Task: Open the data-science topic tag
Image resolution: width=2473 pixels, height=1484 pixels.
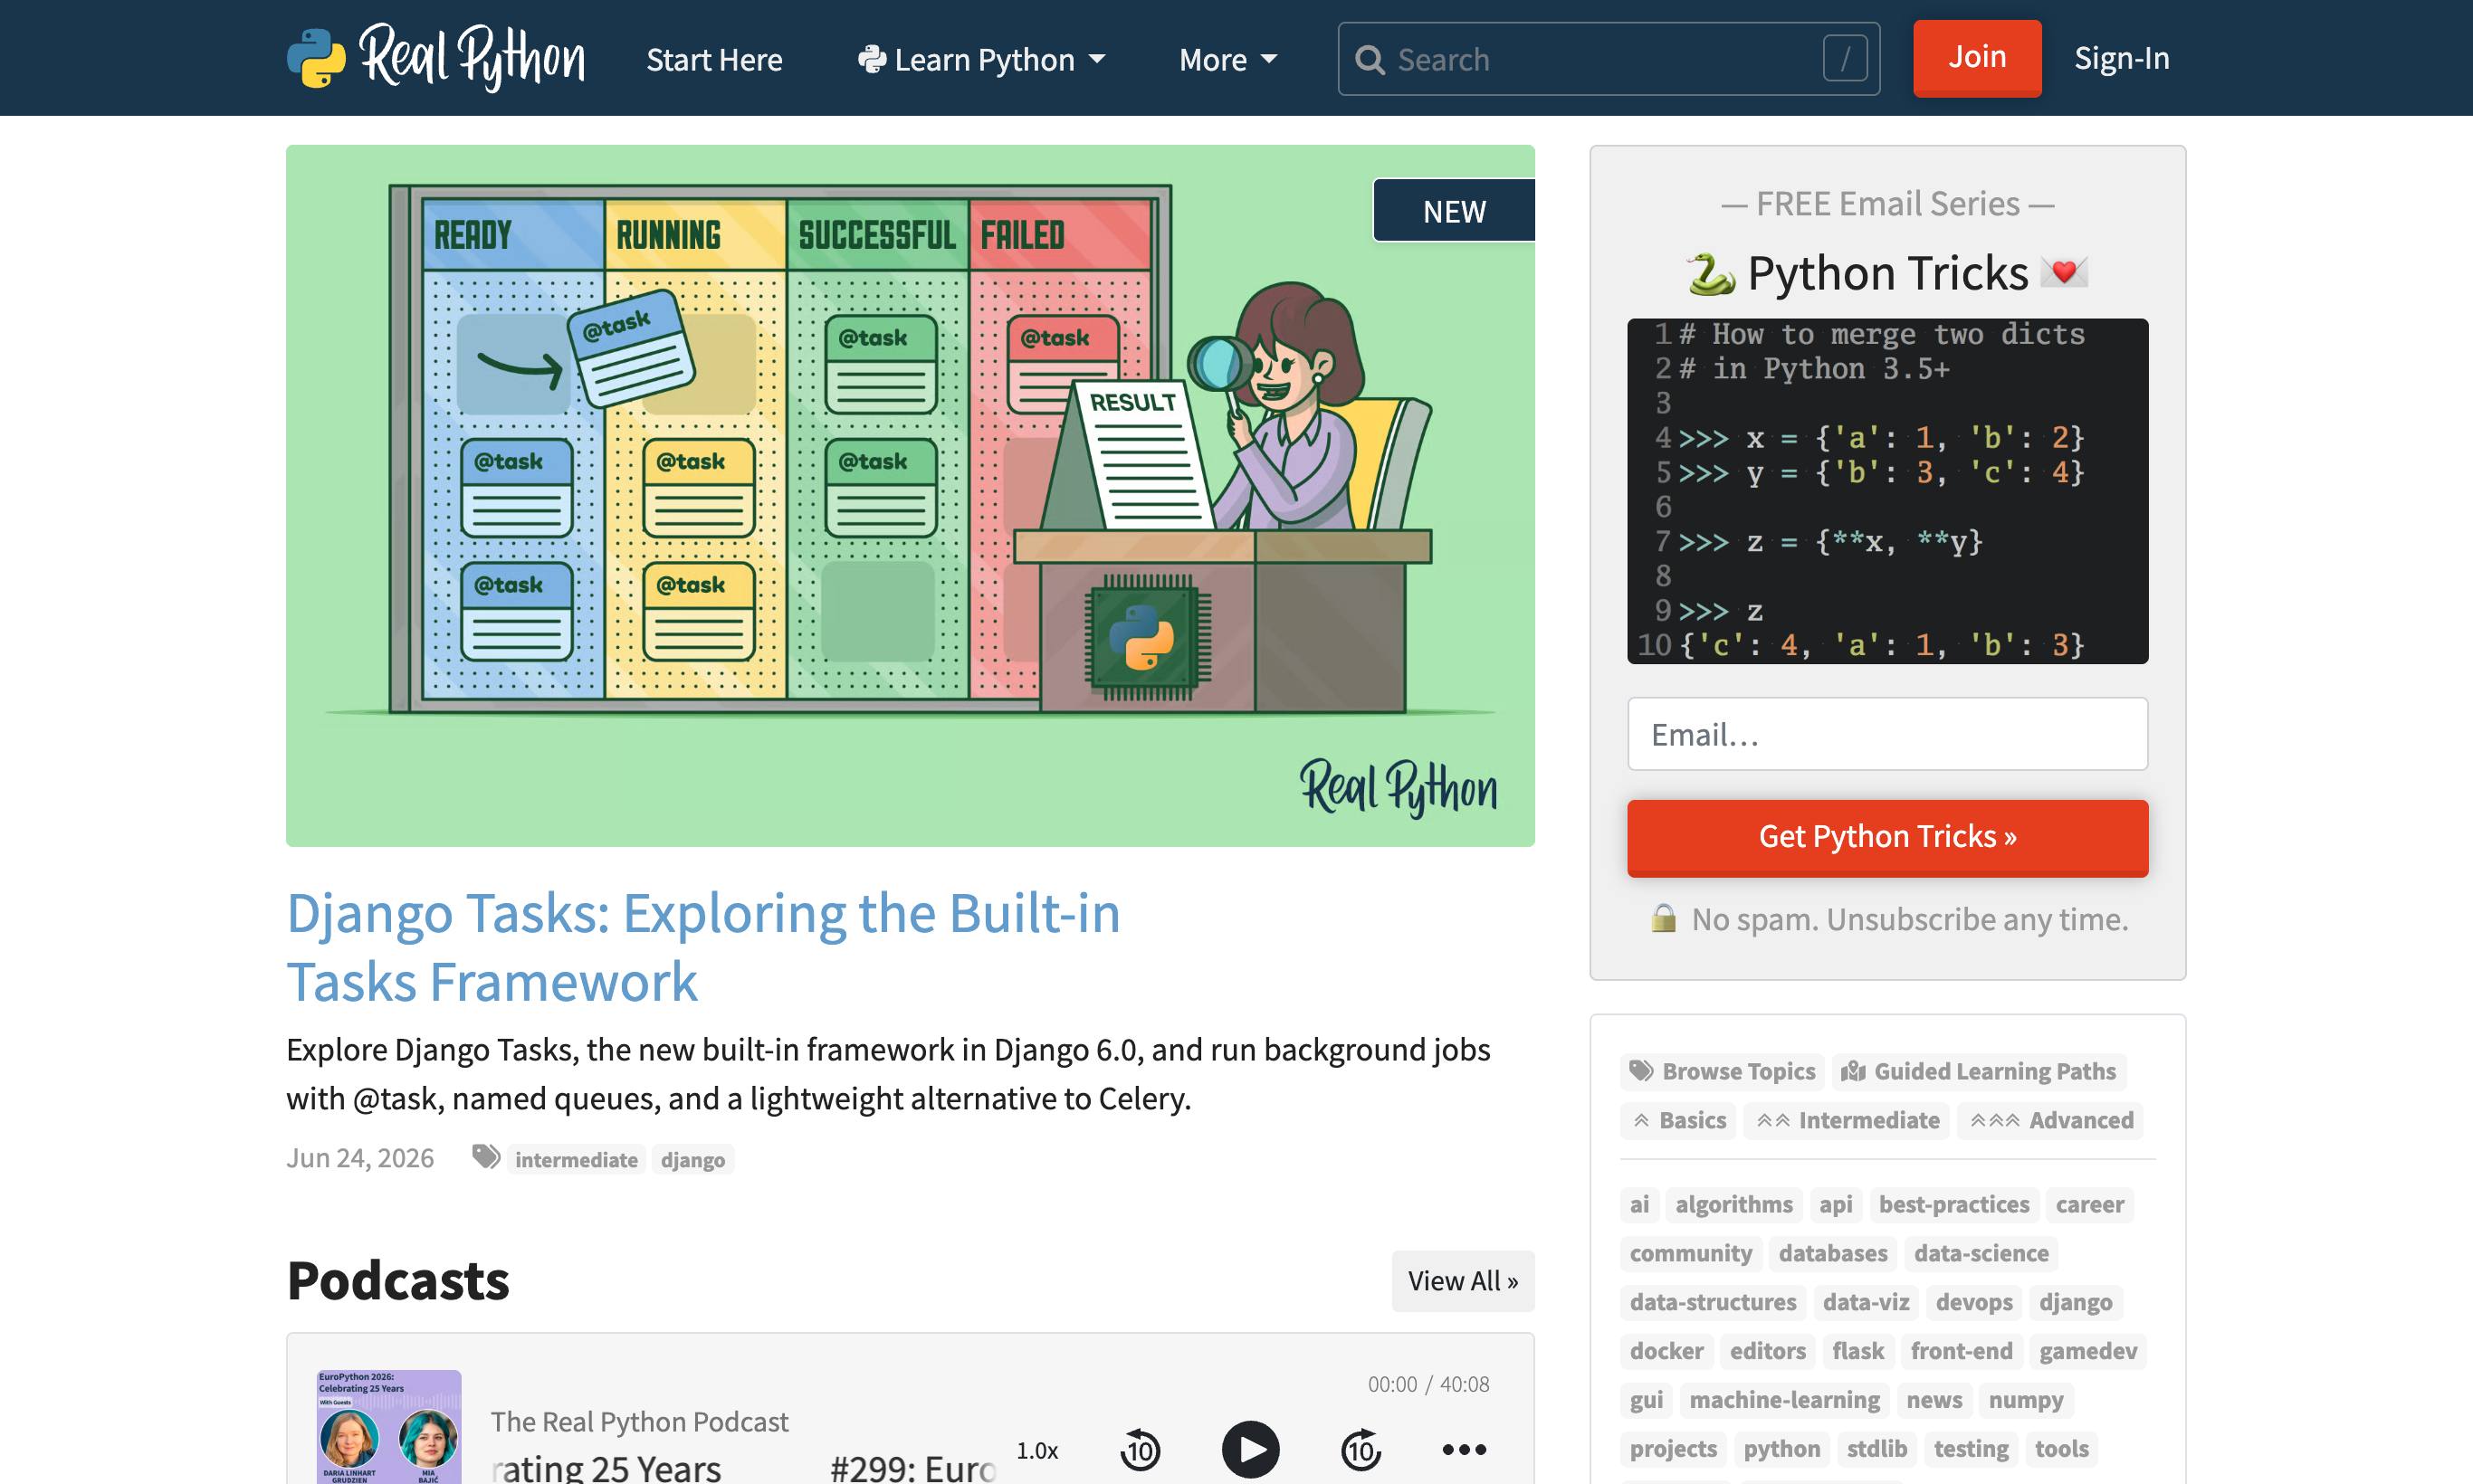Action: tap(1981, 1253)
